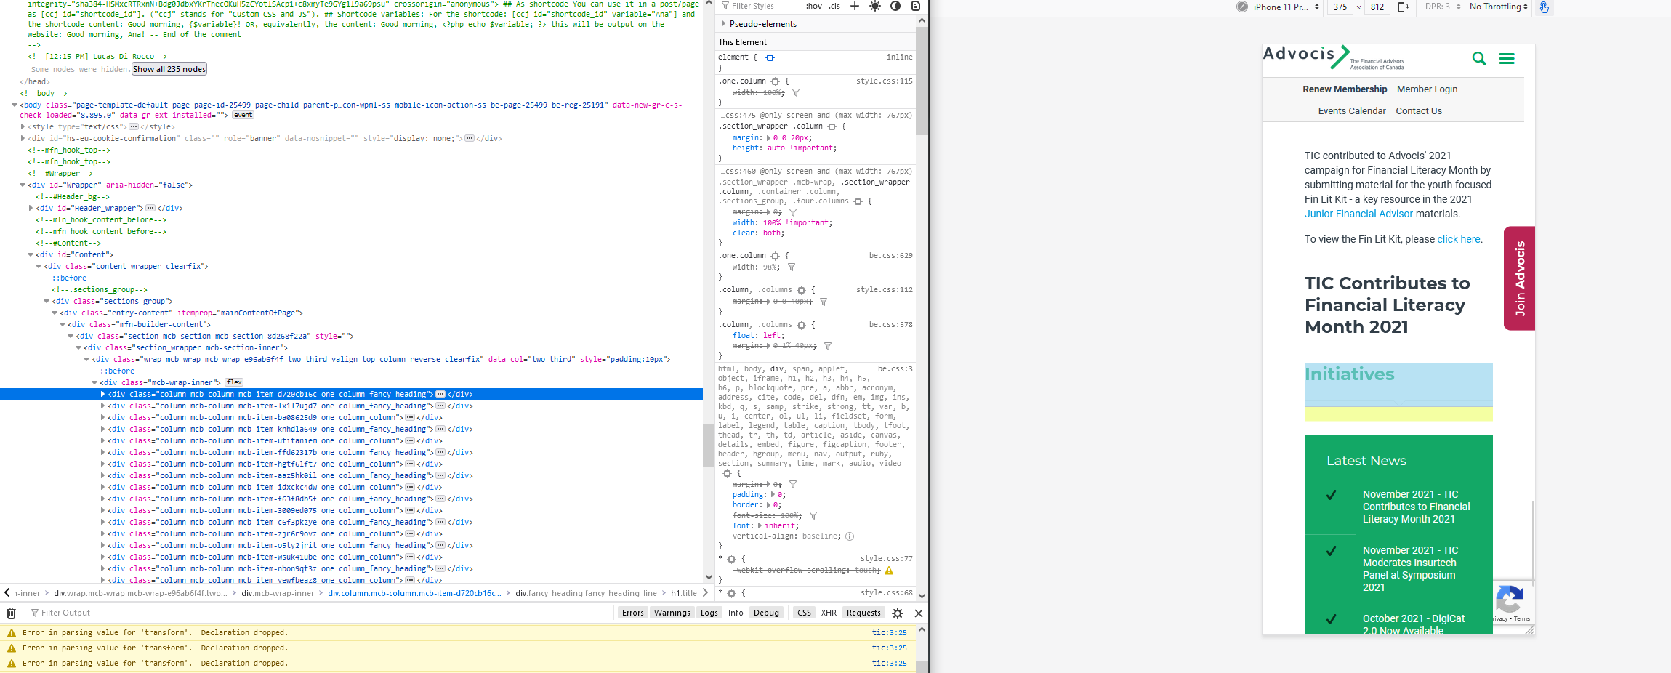Select h1.title breadcrumb

[684, 593]
